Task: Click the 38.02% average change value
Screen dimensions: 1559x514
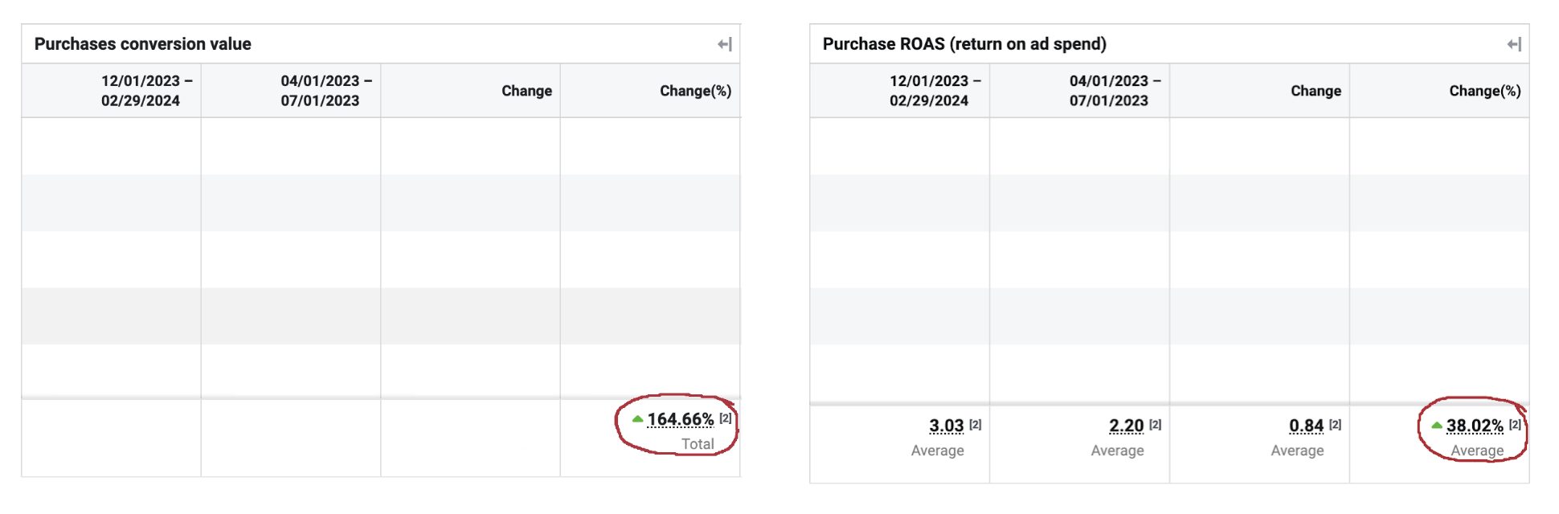Action: (x=1475, y=426)
